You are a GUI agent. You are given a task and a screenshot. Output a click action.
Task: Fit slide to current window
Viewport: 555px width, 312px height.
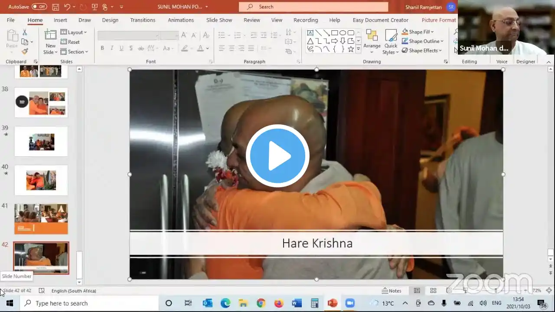click(549, 291)
